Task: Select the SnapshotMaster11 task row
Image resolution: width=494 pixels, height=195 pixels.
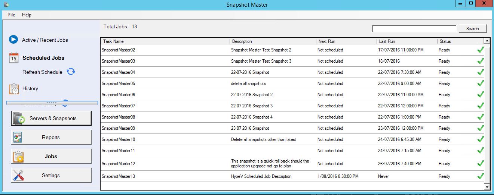Action: [292, 151]
